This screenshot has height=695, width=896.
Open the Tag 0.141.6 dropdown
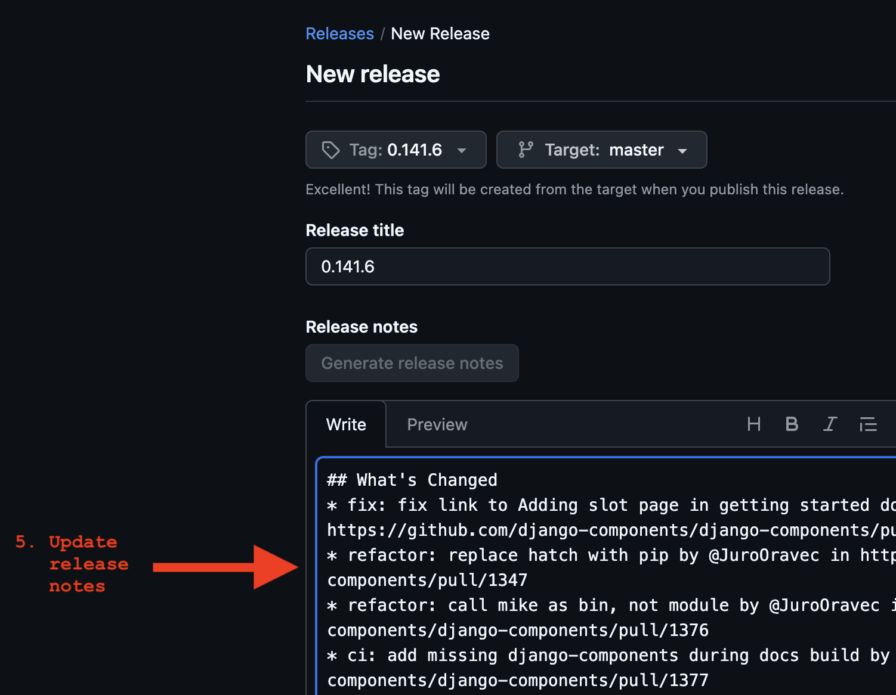(396, 150)
